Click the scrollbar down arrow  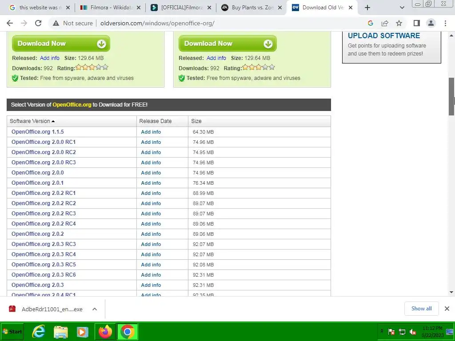(451, 292)
